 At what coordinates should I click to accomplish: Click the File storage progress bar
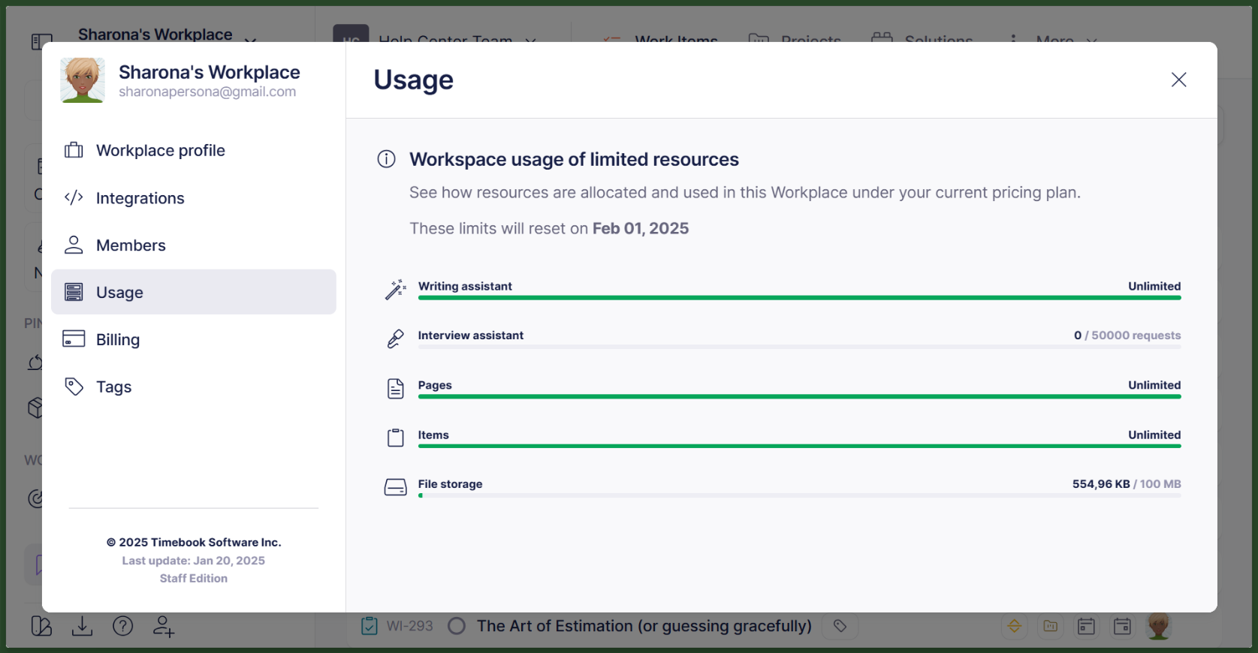point(799,495)
